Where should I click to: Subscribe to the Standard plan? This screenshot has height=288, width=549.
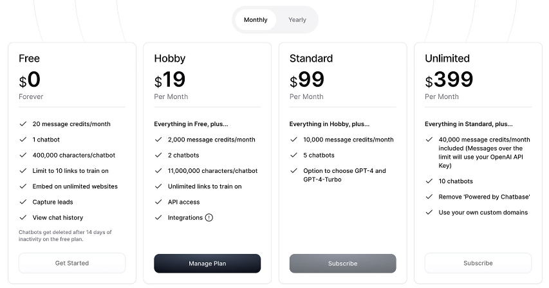(x=343, y=264)
